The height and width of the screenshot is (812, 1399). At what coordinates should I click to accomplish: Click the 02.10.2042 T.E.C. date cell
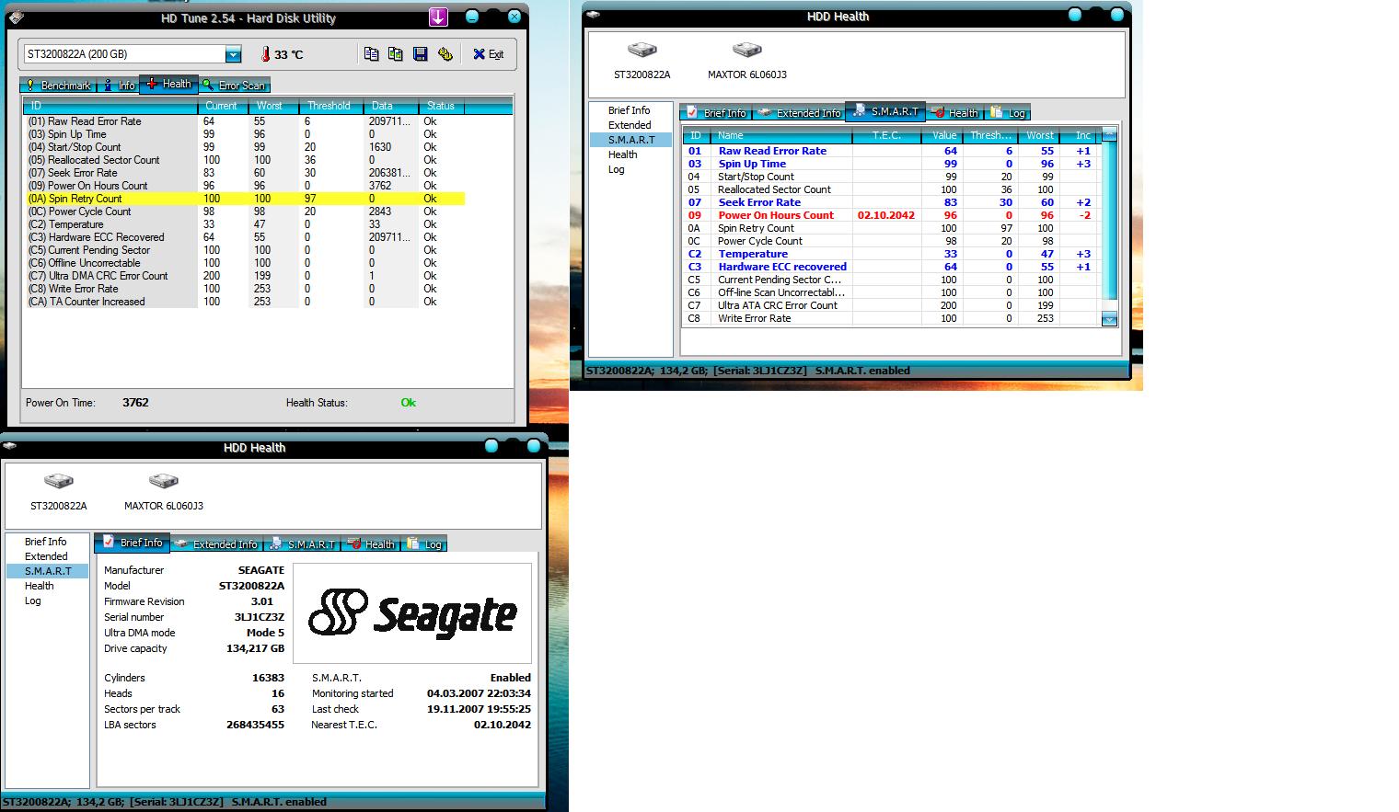(x=886, y=215)
